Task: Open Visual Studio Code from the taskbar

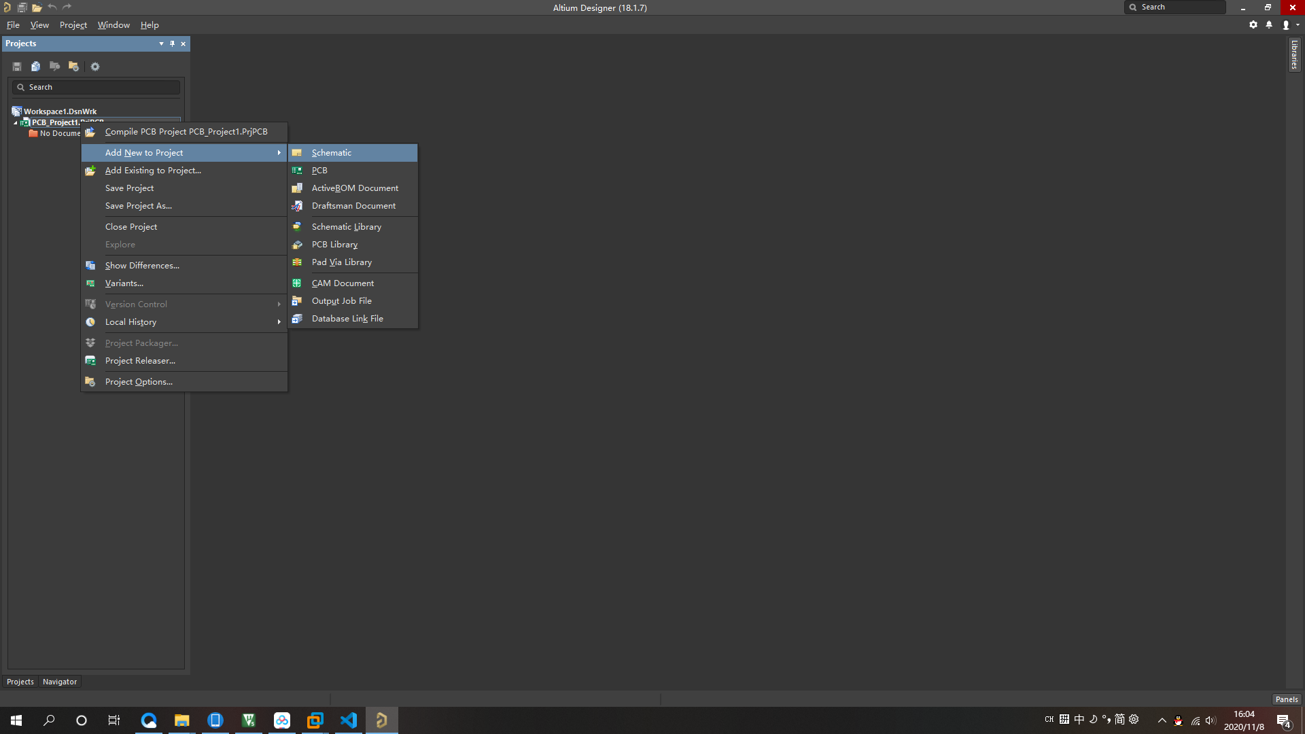Action: coord(349,720)
